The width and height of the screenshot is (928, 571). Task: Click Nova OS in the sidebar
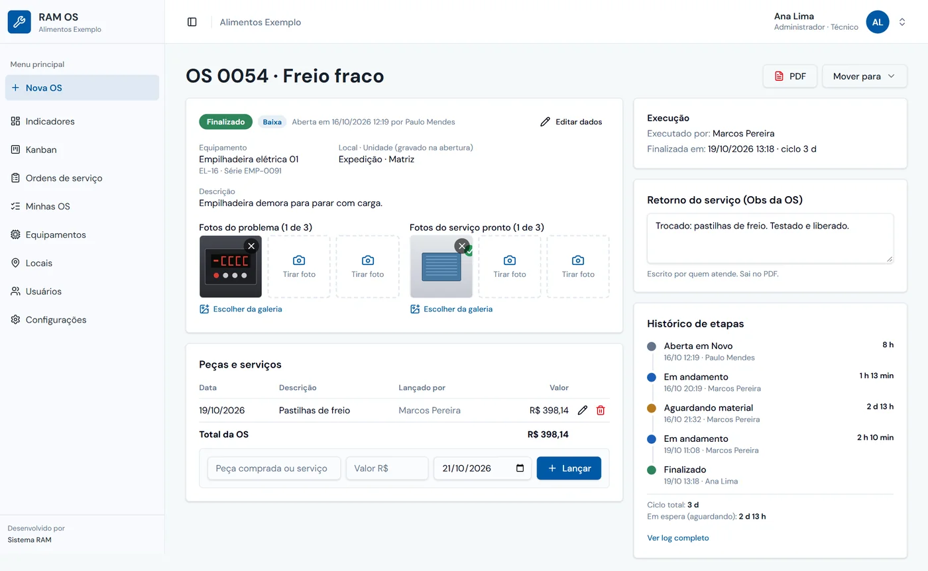tap(82, 87)
